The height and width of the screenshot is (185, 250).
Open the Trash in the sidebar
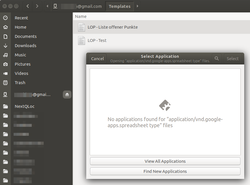[x=20, y=83]
